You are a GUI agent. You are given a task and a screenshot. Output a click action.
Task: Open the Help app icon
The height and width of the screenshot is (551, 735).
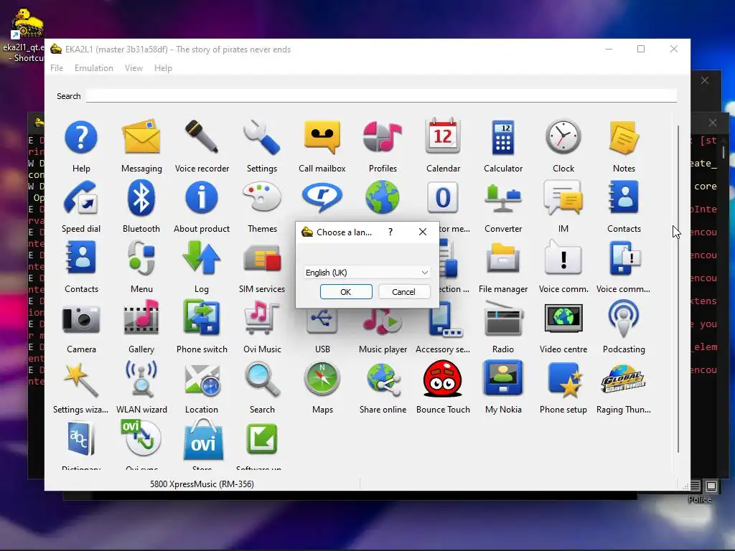[x=81, y=137]
